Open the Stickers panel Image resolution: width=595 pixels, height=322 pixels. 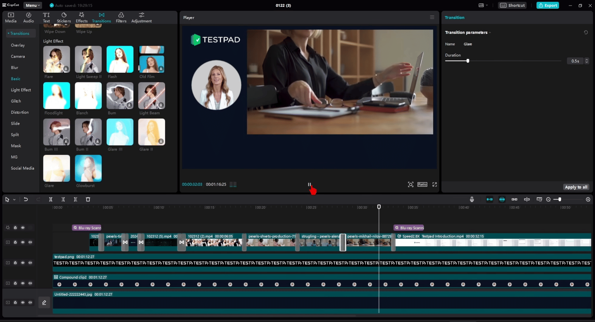(x=64, y=18)
